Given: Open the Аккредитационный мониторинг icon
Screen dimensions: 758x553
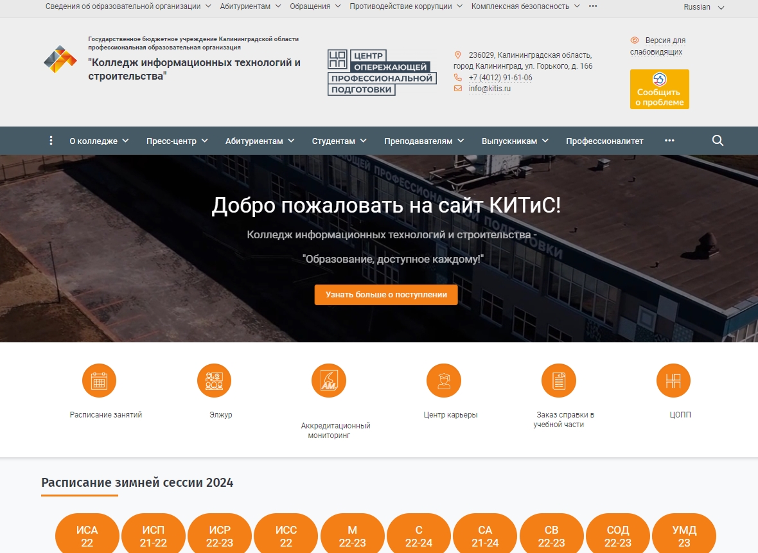Looking at the screenshot, I should click(328, 380).
